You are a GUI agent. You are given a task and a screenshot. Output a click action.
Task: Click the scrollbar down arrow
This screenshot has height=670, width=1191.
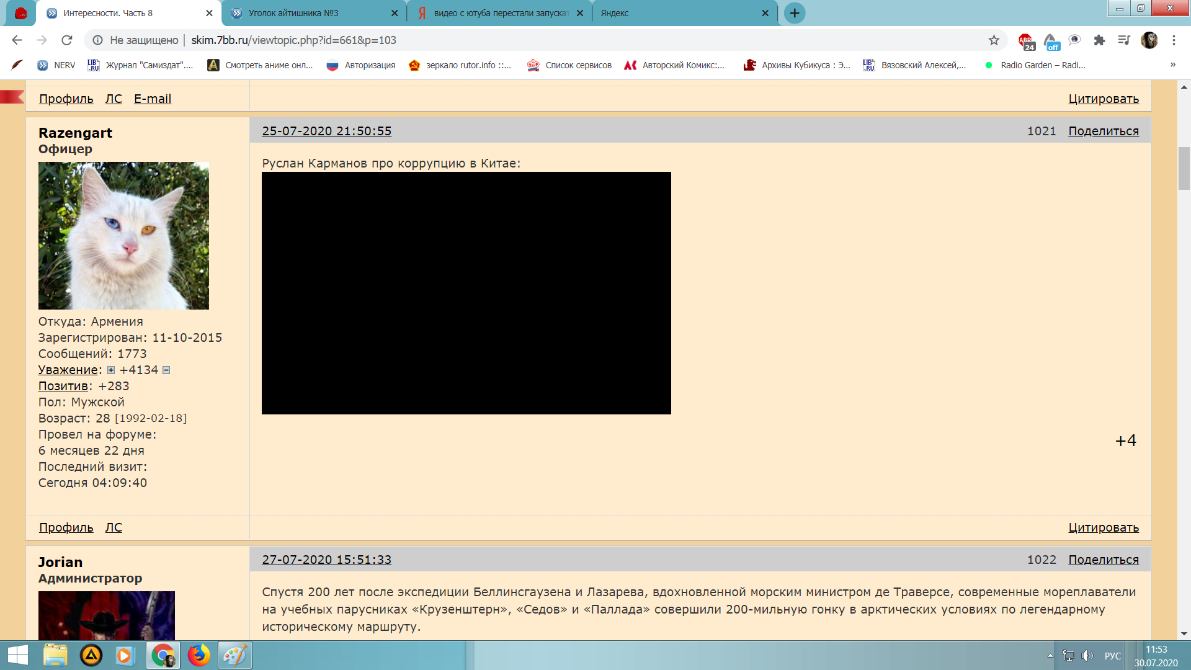click(1184, 633)
